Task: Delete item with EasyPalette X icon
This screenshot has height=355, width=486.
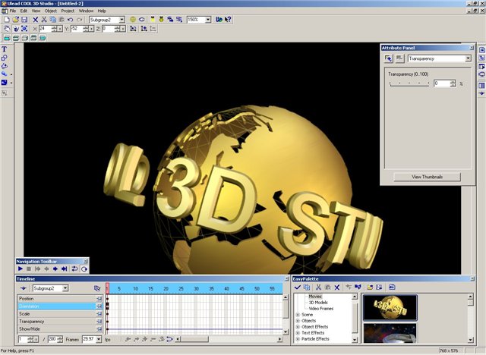Action: click(337, 287)
